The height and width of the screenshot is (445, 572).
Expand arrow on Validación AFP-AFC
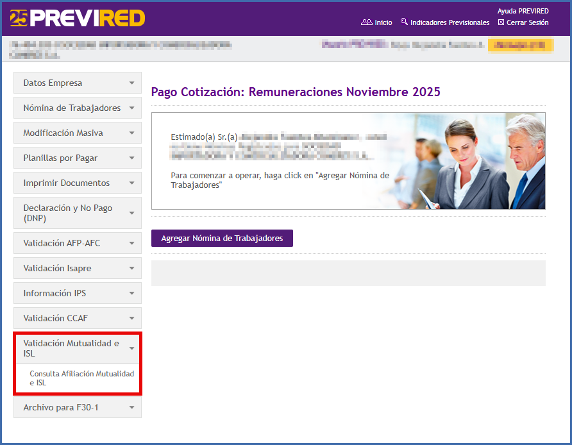131,243
